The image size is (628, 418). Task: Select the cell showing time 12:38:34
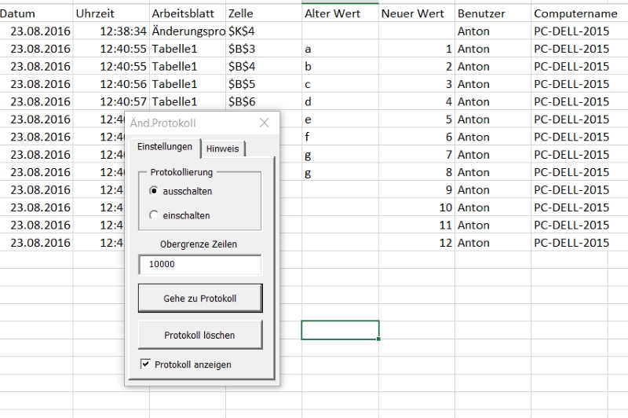(110, 31)
